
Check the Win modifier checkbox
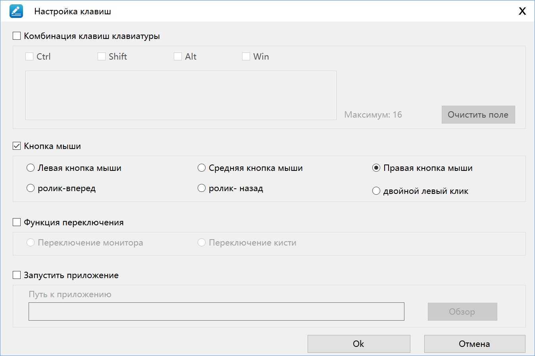click(x=246, y=57)
